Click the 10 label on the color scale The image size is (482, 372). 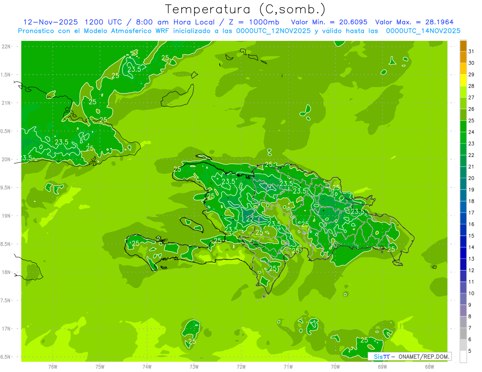[x=472, y=293]
